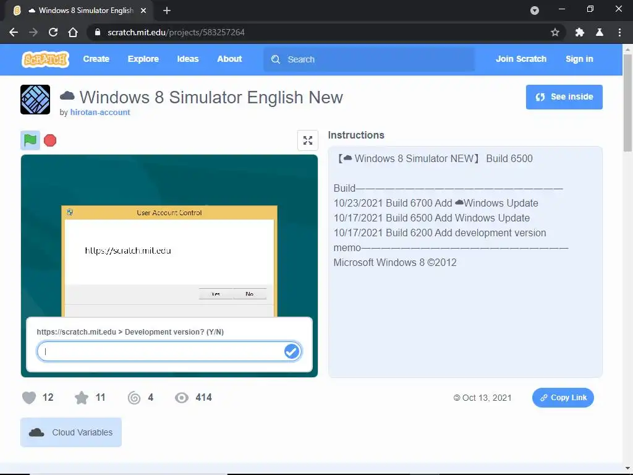Click the User Account Control title bar
The height and width of the screenshot is (475, 633).
[x=169, y=213]
